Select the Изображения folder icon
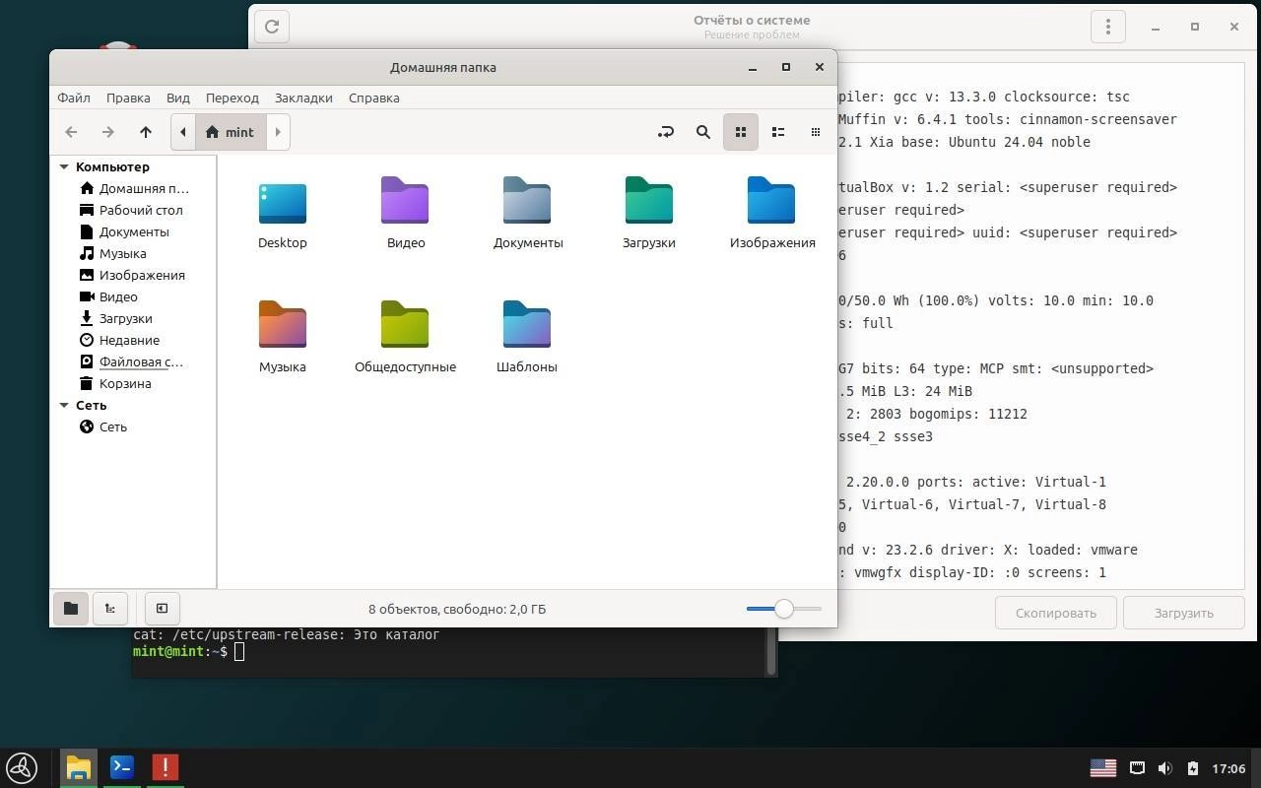The width and height of the screenshot is (1261, 788). tap(771, 200)
